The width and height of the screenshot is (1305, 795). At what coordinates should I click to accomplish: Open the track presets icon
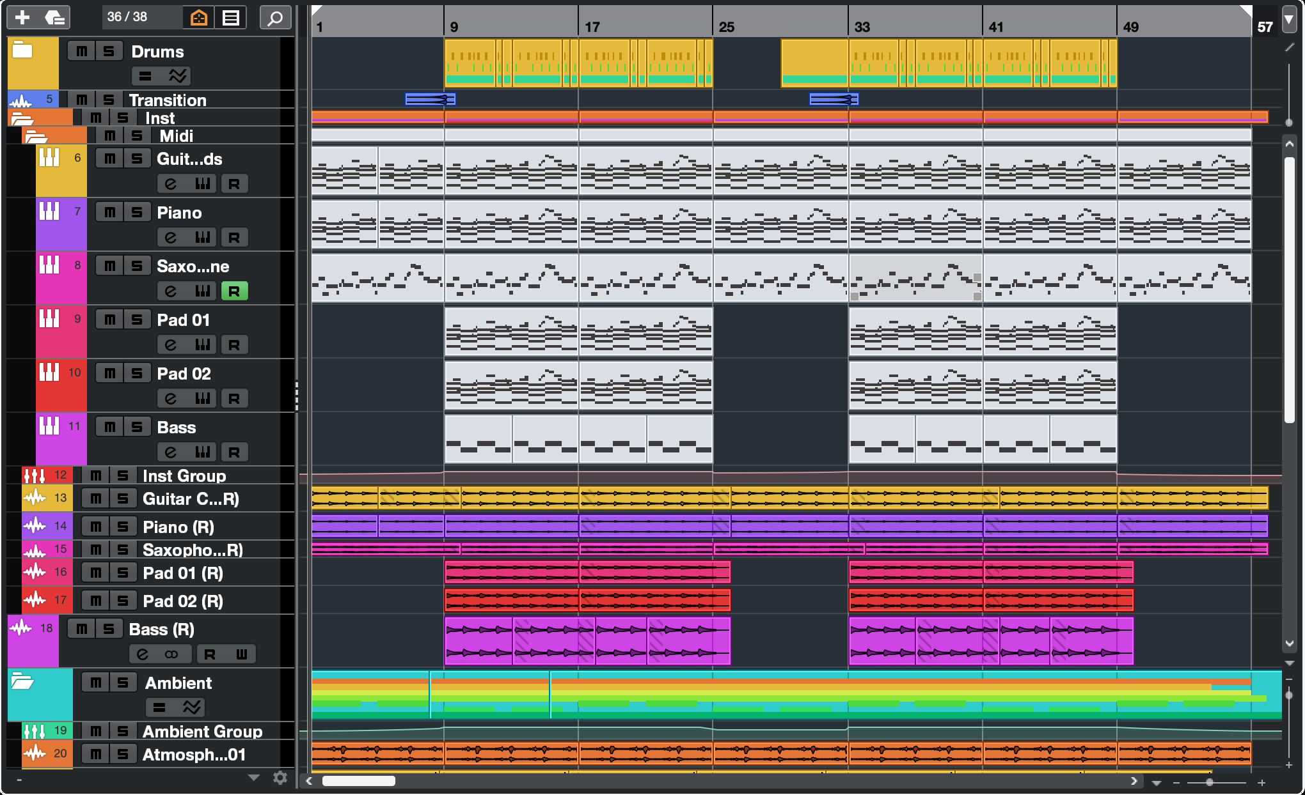pos(55,17)
